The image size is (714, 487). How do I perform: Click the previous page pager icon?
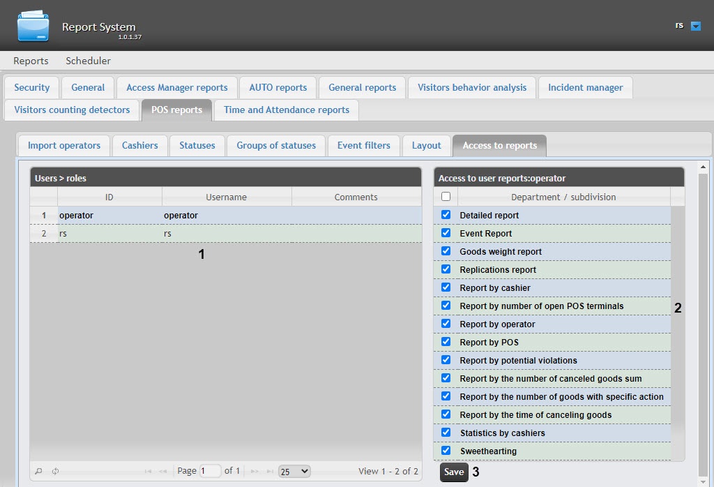(x=163, y=472)
